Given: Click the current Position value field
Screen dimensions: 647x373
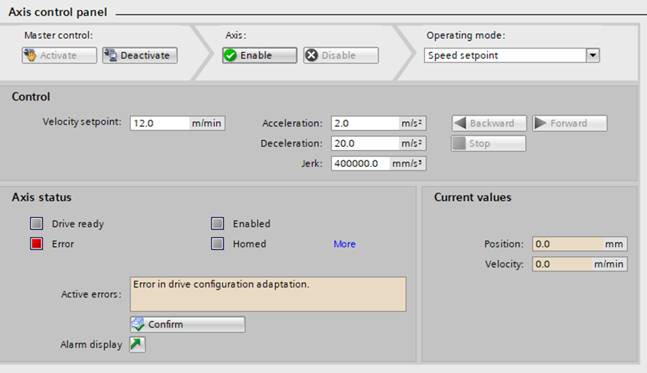Looking at the screenshot, I should pyautogui.click(x=567, y=244).
